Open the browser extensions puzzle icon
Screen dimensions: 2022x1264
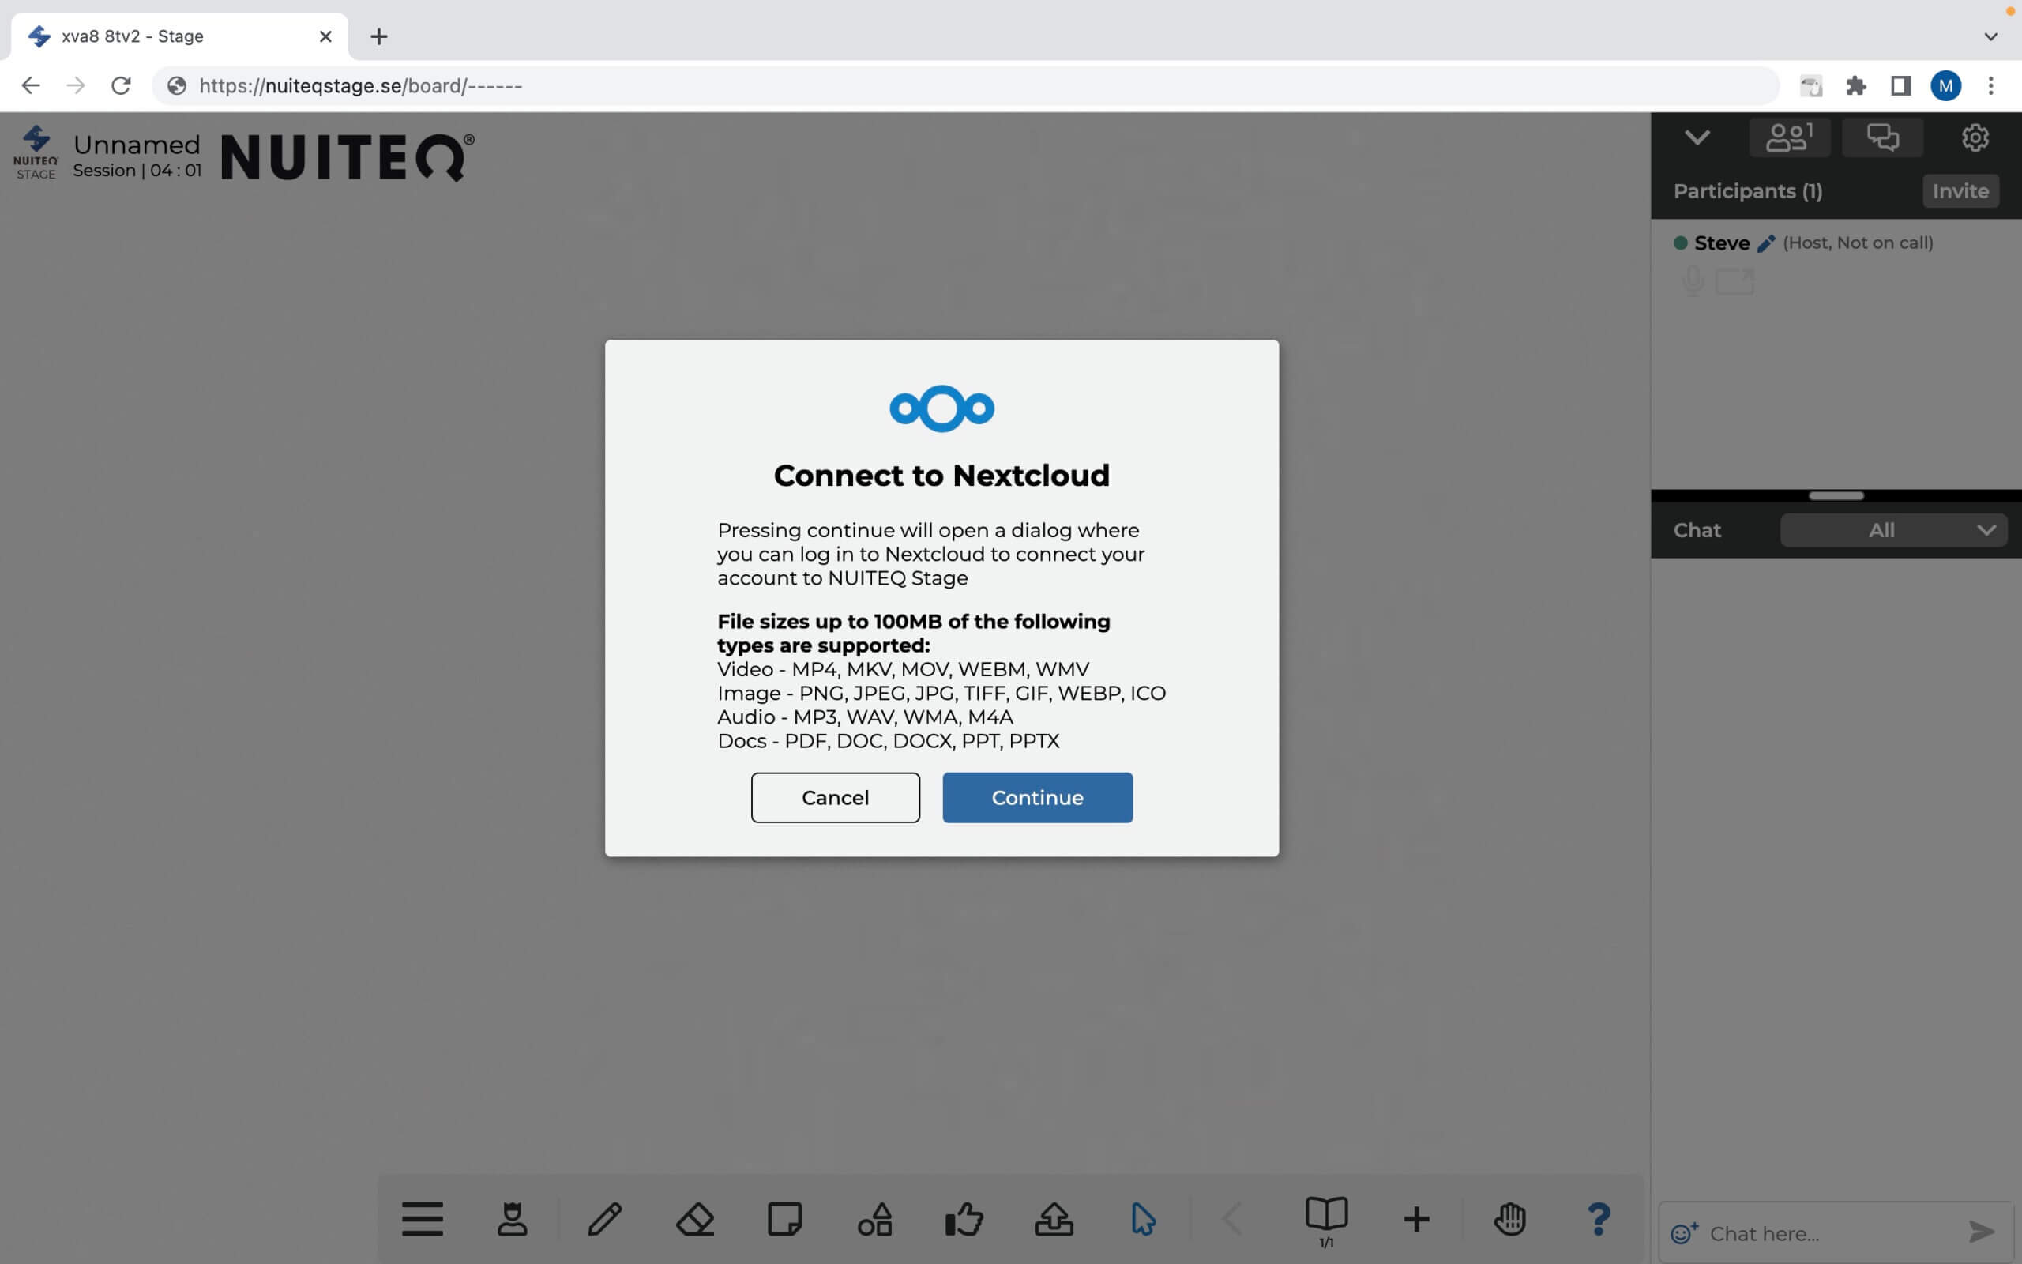[x=1855, y=85]
